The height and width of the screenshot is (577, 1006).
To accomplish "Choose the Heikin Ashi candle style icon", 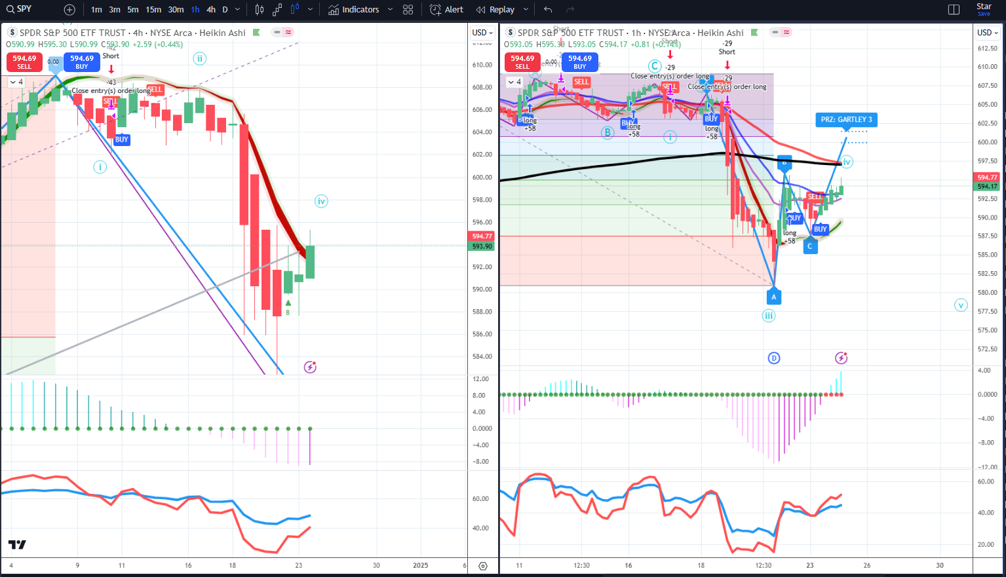I will [295, 10].
